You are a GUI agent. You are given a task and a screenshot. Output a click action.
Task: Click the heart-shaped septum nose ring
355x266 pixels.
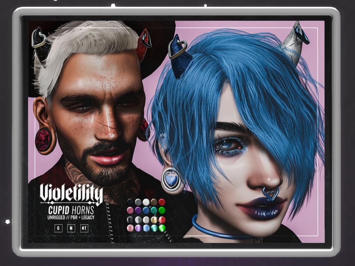click(x=270, y=194)
